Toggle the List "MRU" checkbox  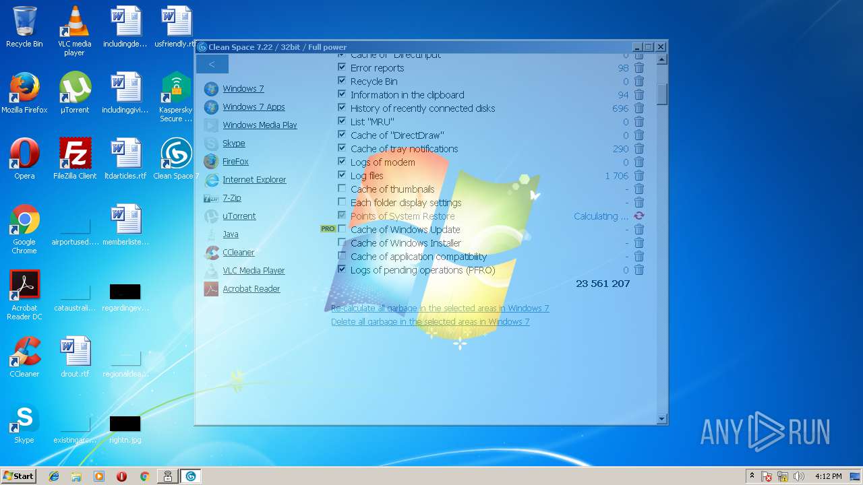[342, 121]
